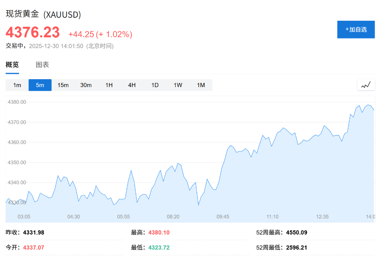The image size is (386, 256).
Task: Switch to the 概览 tab
Action: [12, 64]
